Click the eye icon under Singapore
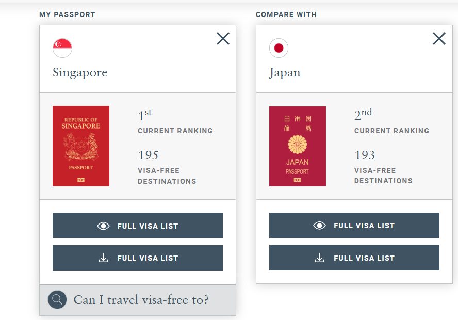458x320 pixels. point(103,226)
